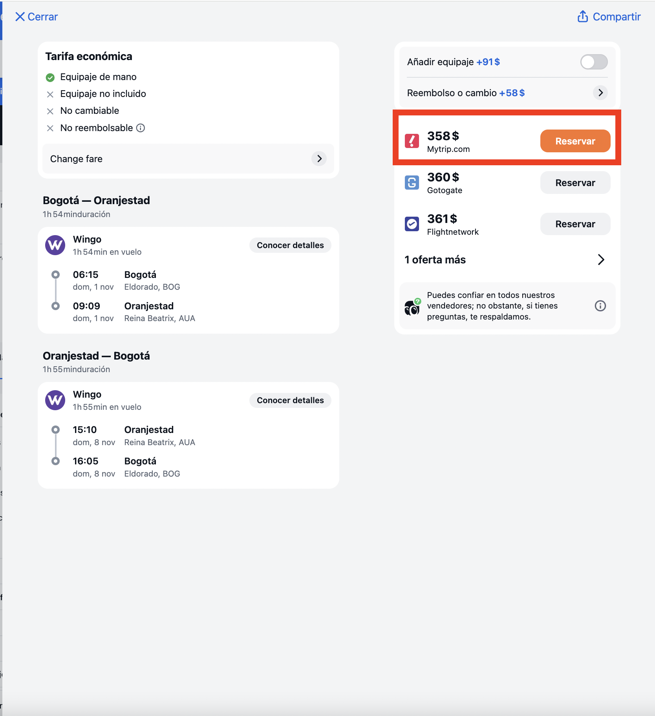Click the +91$ baggage price text
The image size is (655, 716).
click(488, 62)
